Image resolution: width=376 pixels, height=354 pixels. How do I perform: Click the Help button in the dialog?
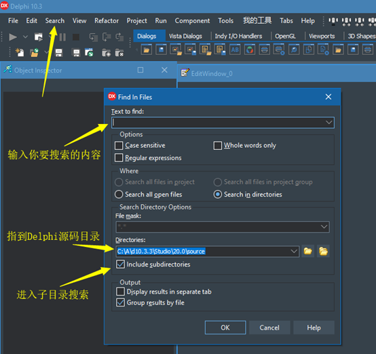(x=314, y=328)
